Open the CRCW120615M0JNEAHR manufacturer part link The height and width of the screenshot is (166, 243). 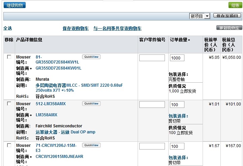pyautogui.click(x=59, y=157)
